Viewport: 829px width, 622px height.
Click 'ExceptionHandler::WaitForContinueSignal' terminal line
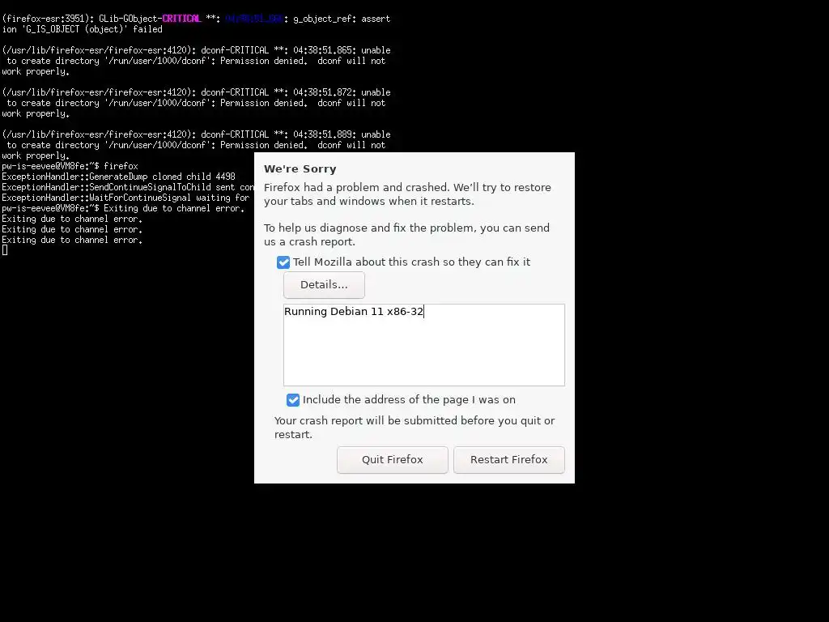125,198
